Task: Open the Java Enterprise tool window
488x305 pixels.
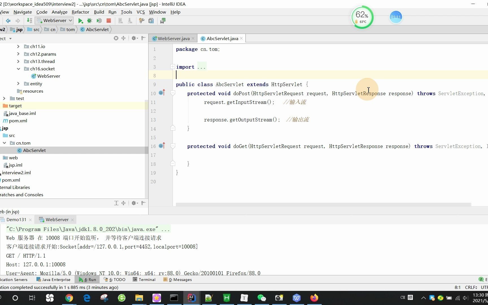Action: tap(53, 280)
